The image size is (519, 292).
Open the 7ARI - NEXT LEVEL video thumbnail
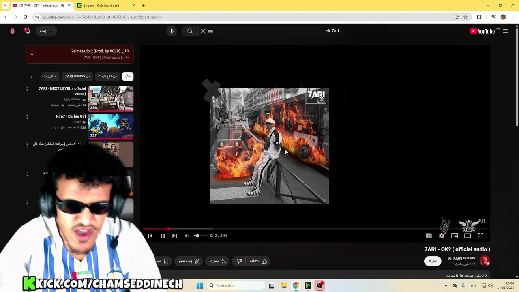pyautogui.click(x=111, y=99)
